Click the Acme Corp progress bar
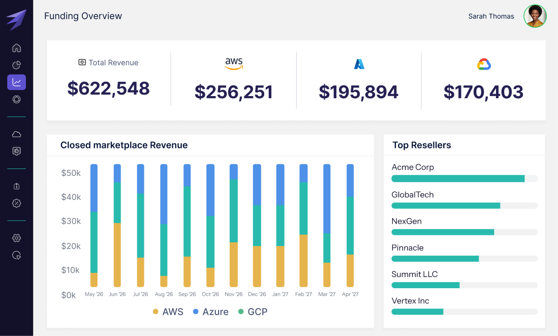This screenshot has height=336, width=558. pyautogui.click(x=464, y=179)
